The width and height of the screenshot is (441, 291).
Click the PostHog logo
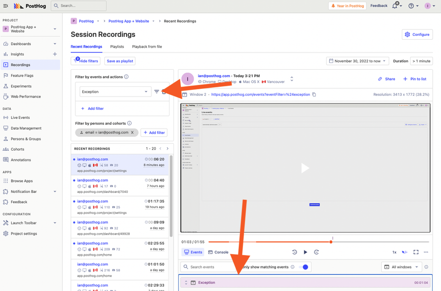[30, 6]
